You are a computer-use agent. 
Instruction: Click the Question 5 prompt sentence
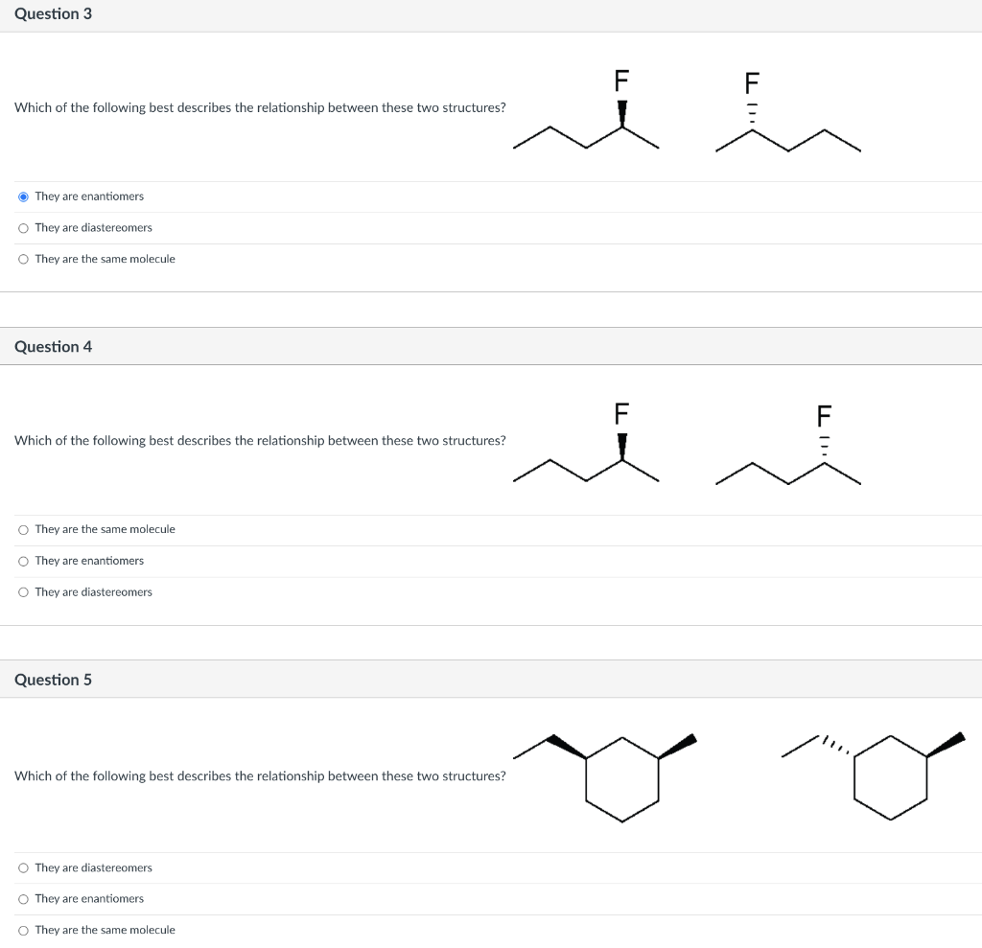pyautogui.click(x=260, y=776)
